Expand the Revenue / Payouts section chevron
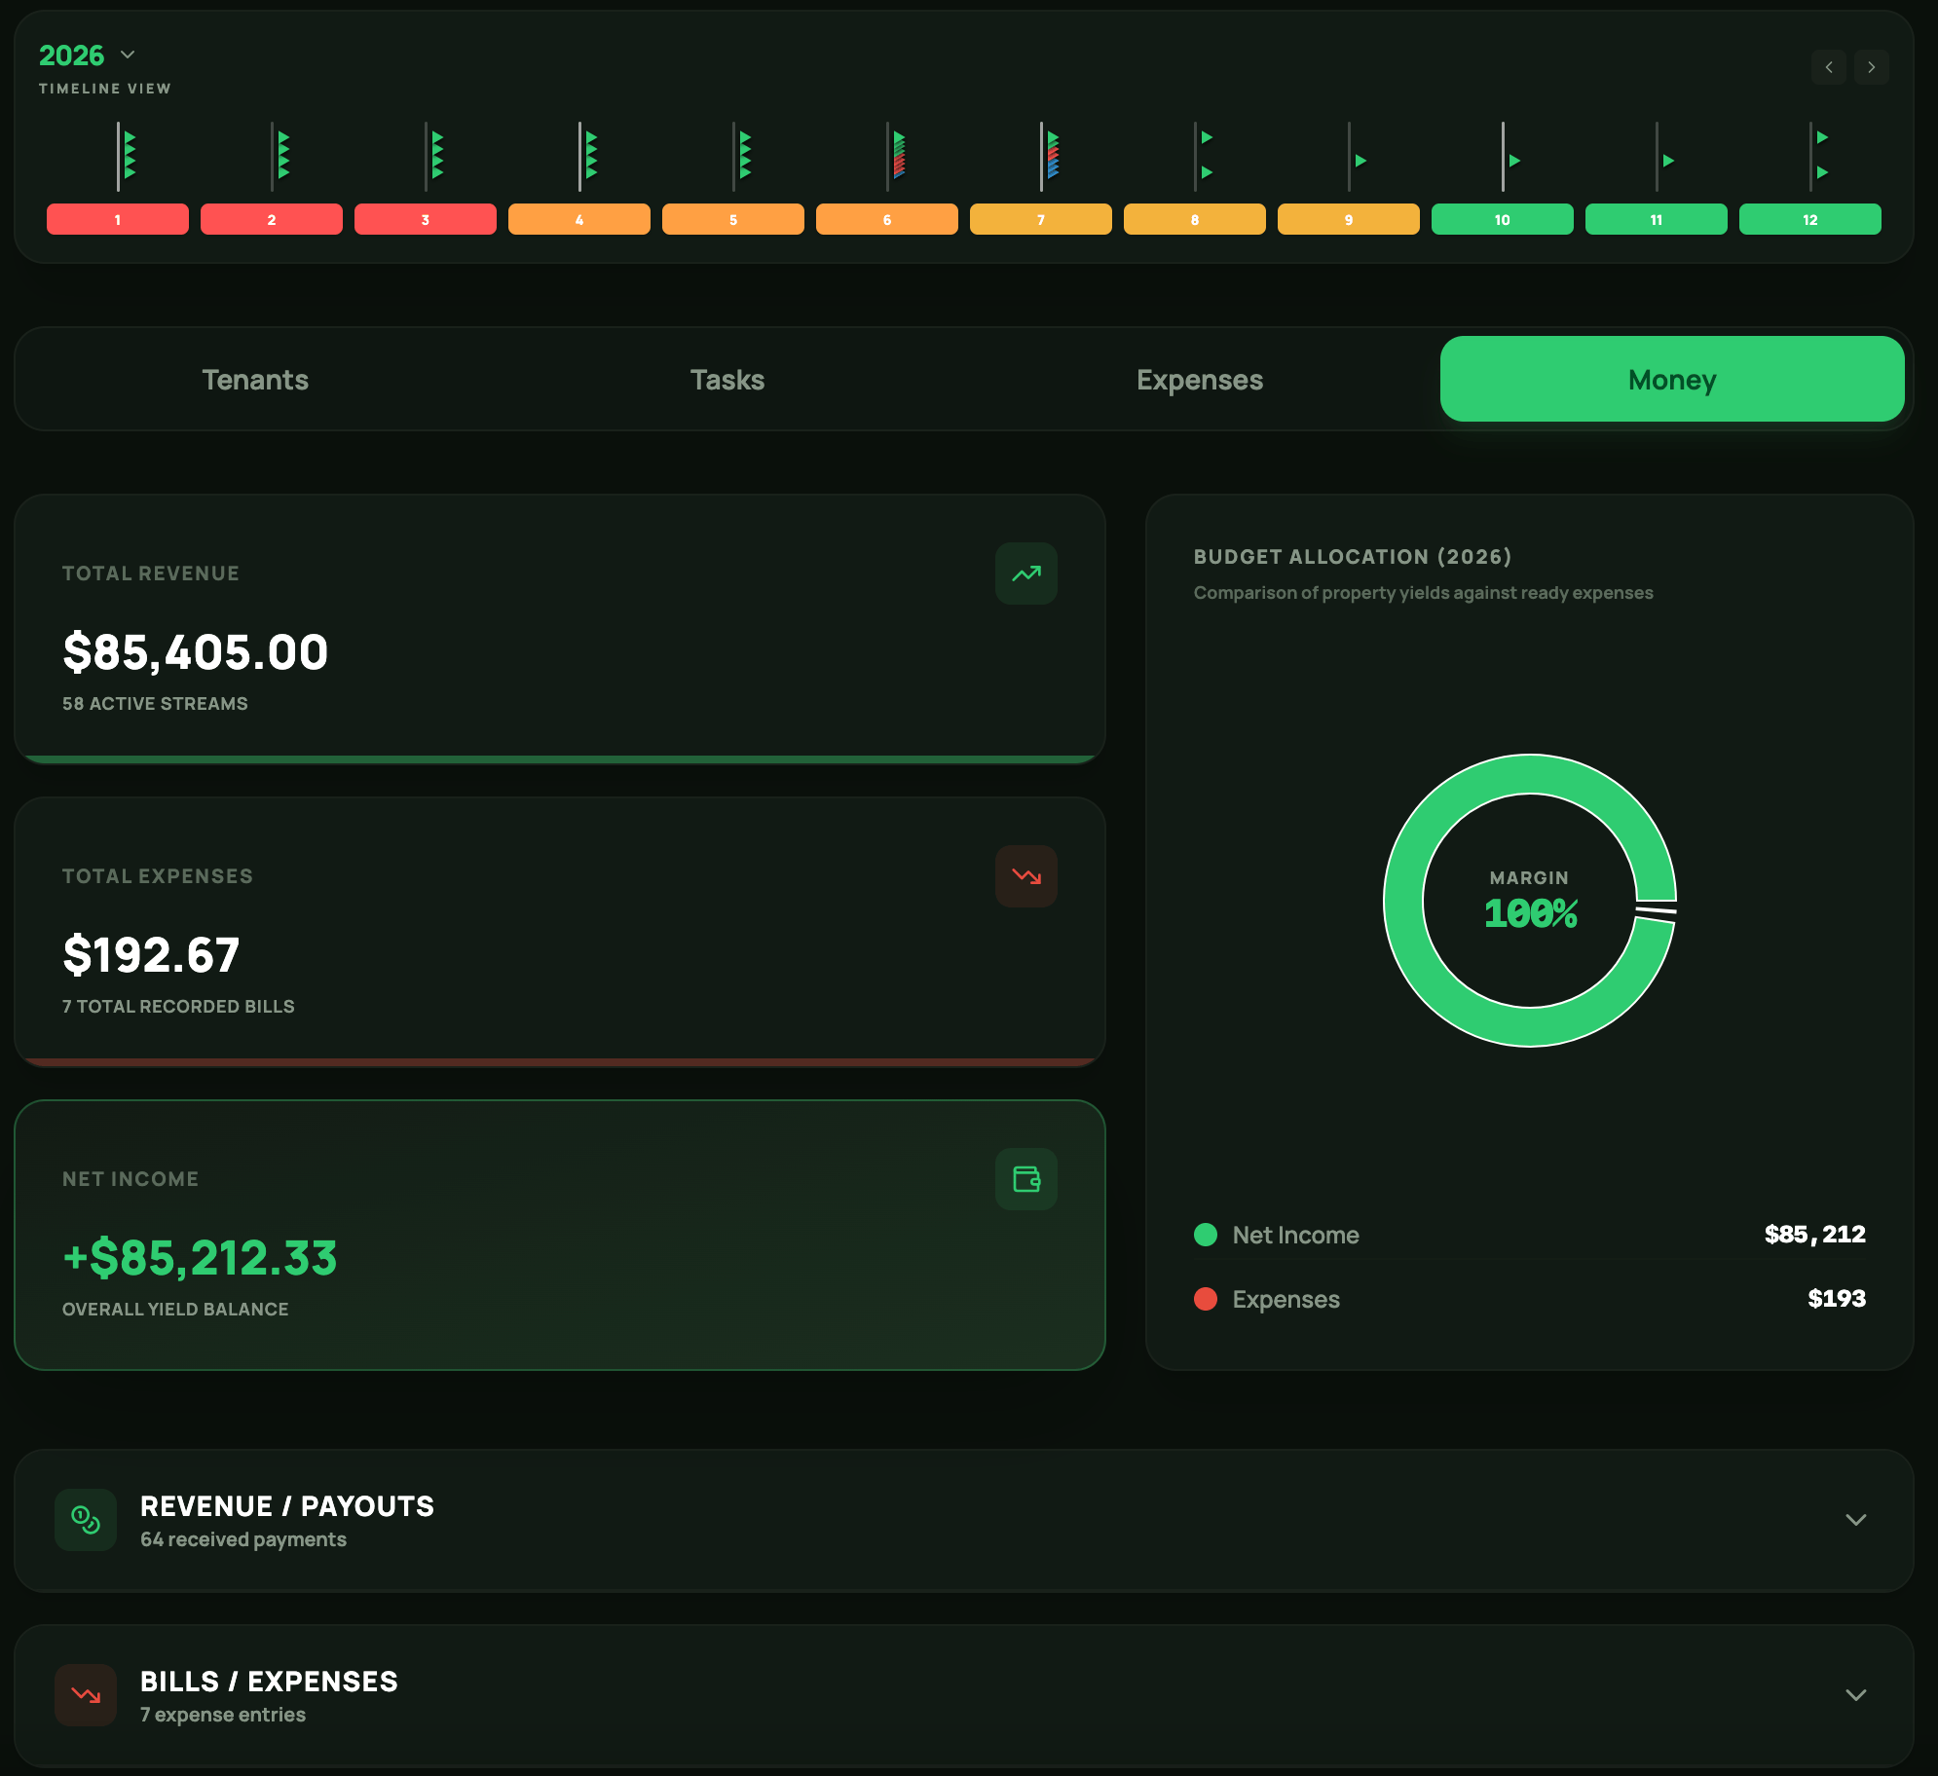This screenshot has height=1776, width=1938. coord(1856,1520)
